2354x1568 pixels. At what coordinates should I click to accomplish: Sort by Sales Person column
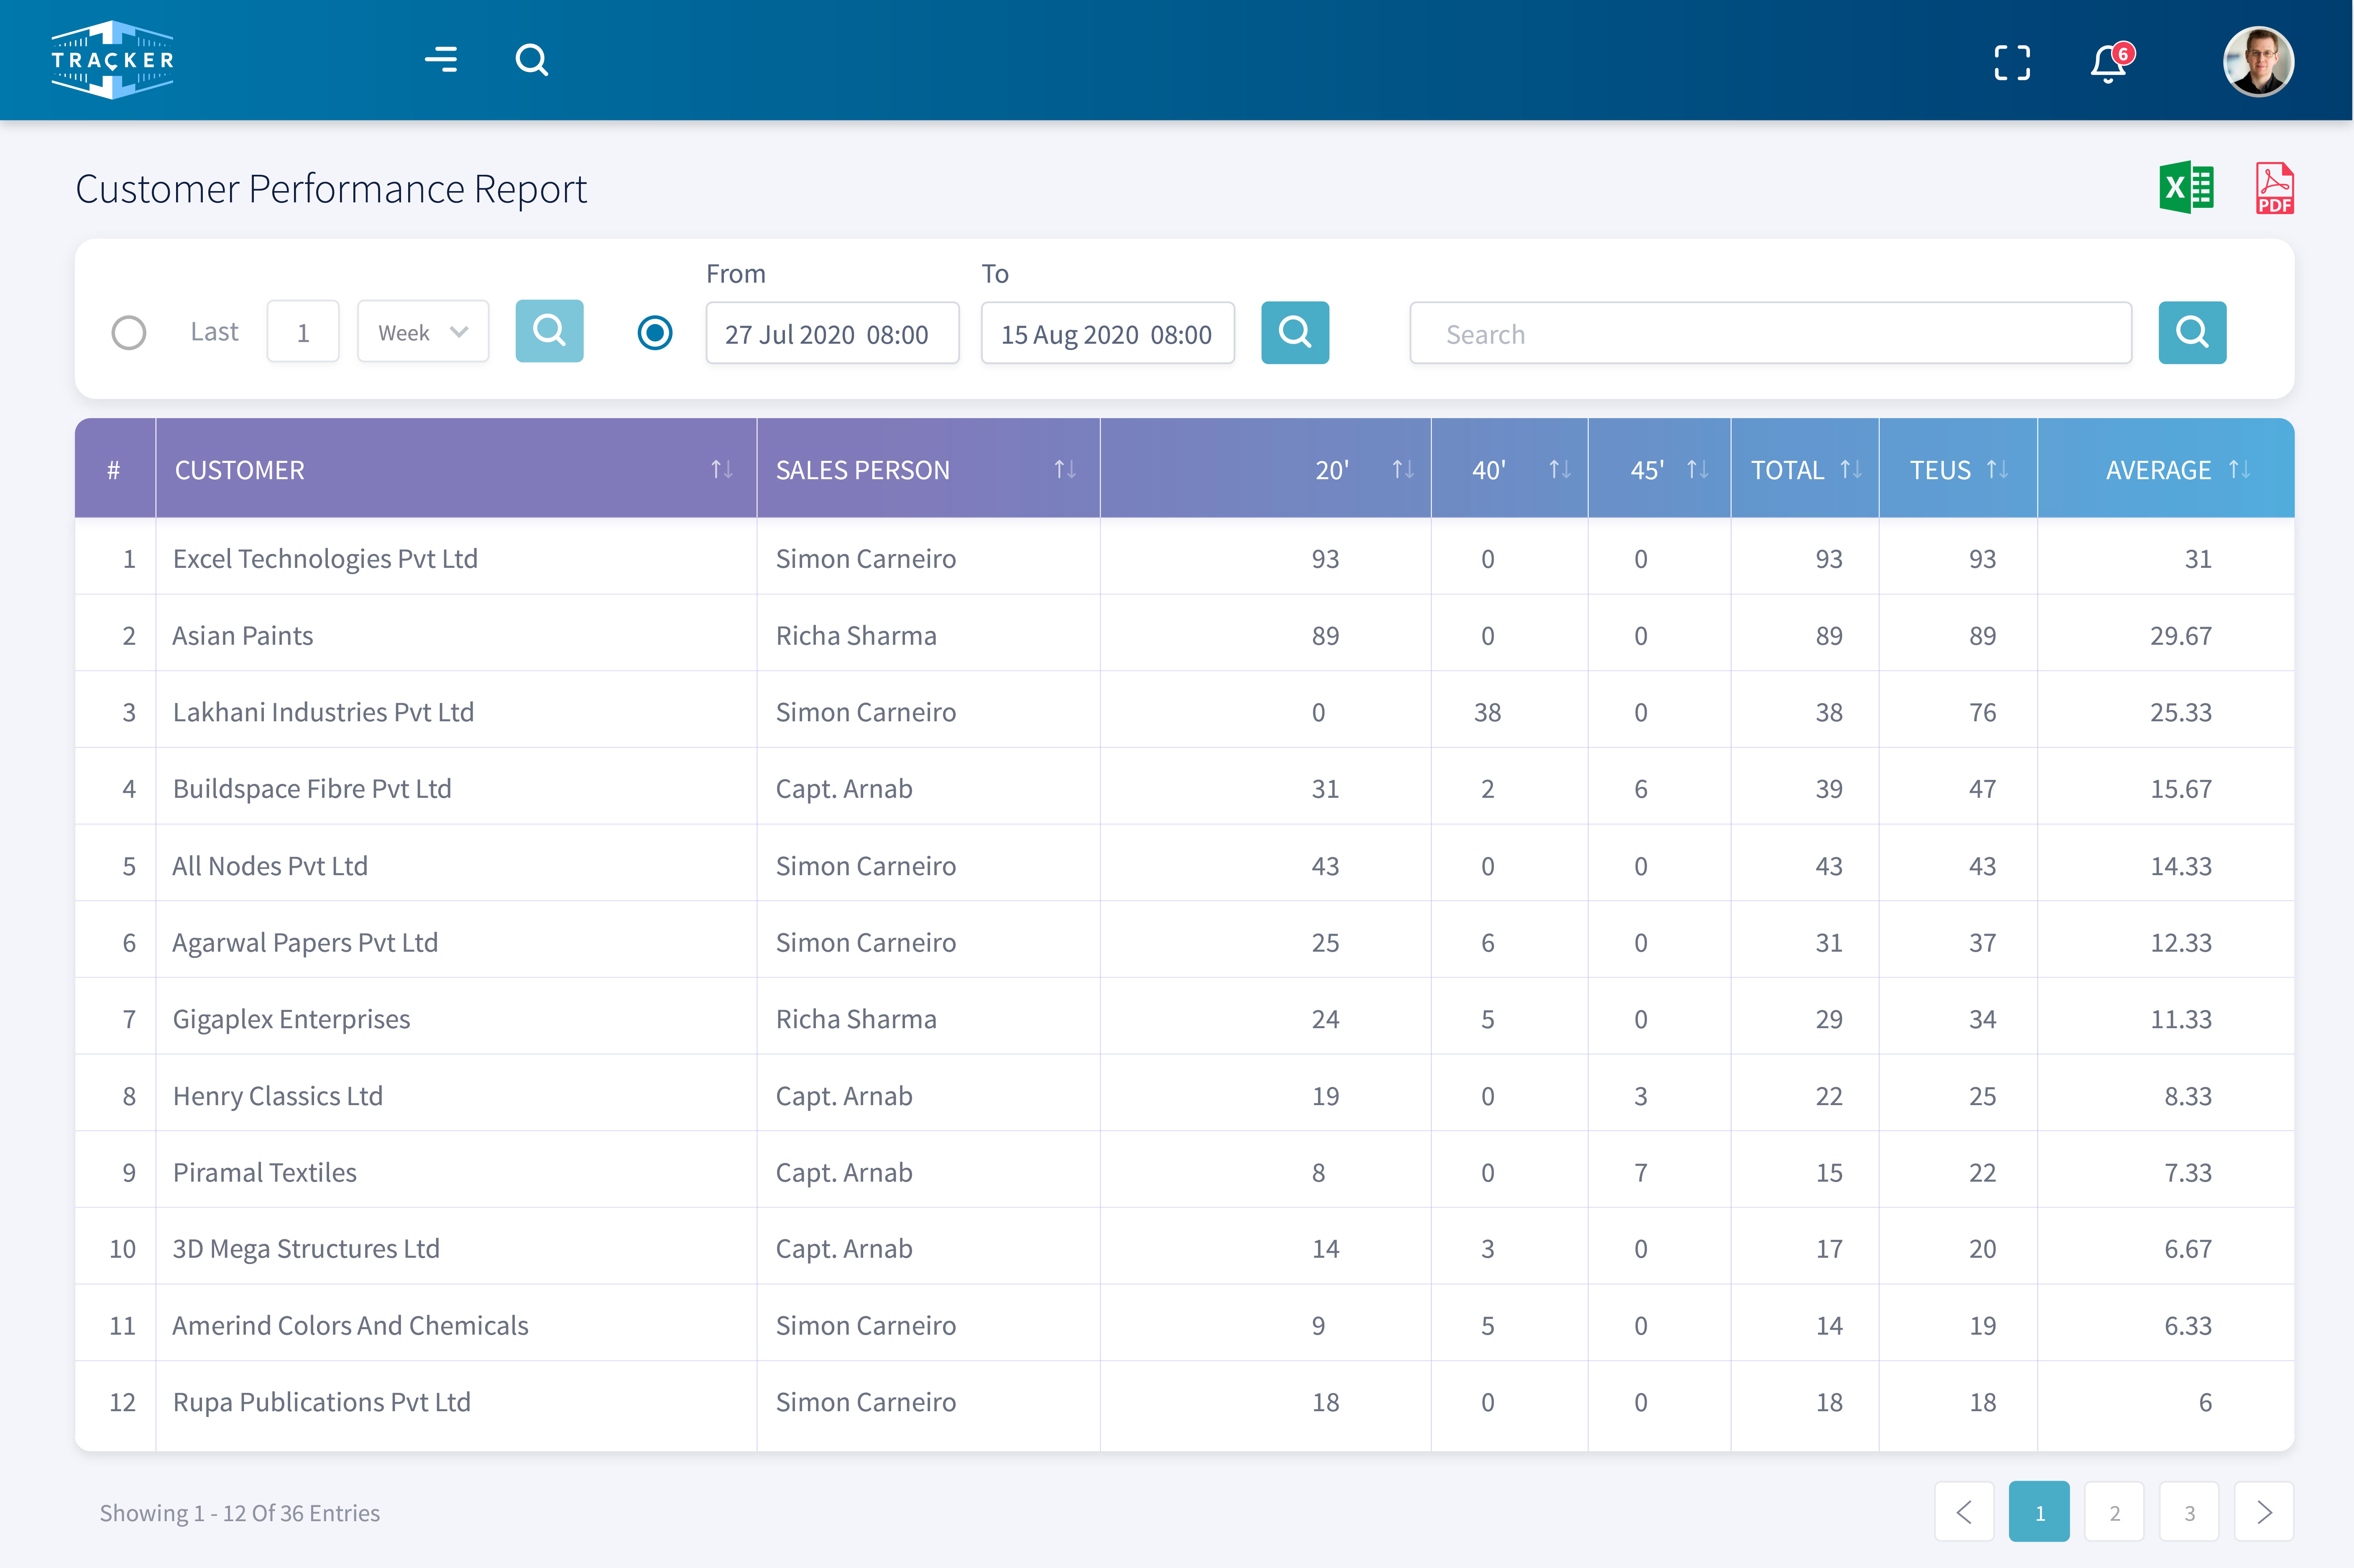1065,470
